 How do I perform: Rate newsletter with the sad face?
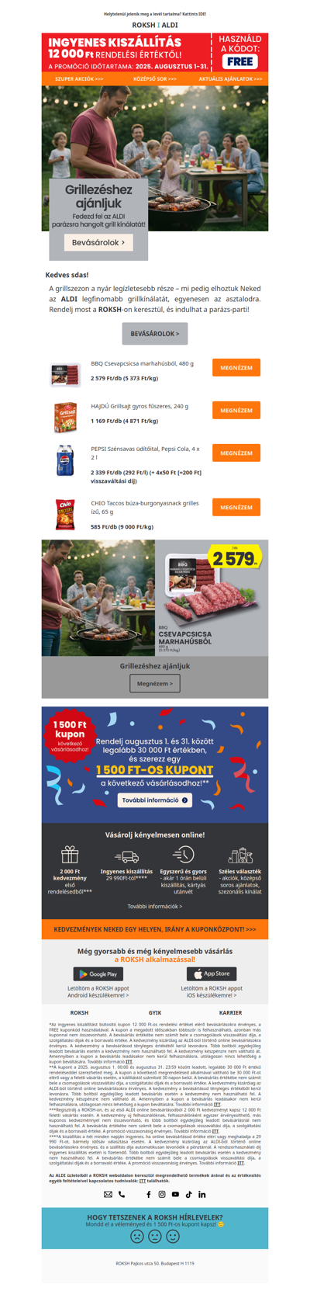click(137, 1236)
